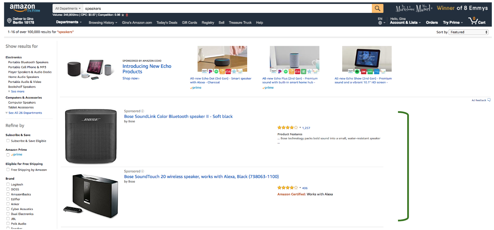
Task: Click Shop now under Introducing New Echo
Action: click(x=131, y=78)
